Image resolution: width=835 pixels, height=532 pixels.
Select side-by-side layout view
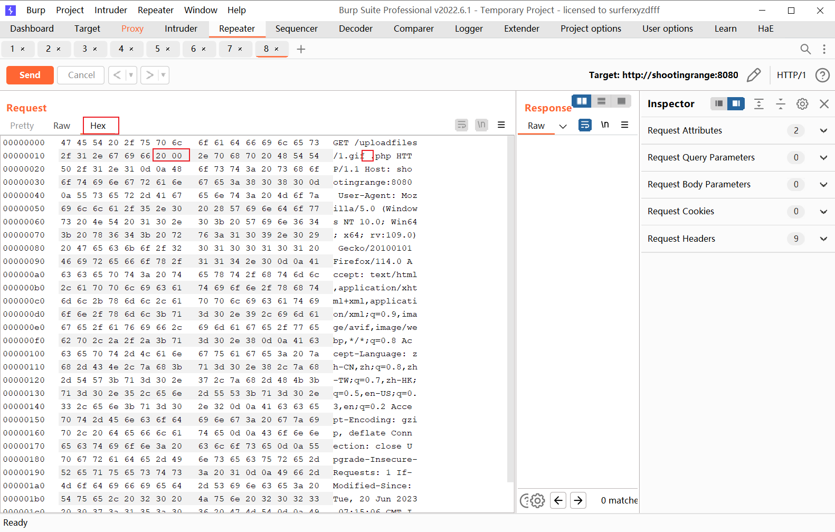click(x=582, y=101)
